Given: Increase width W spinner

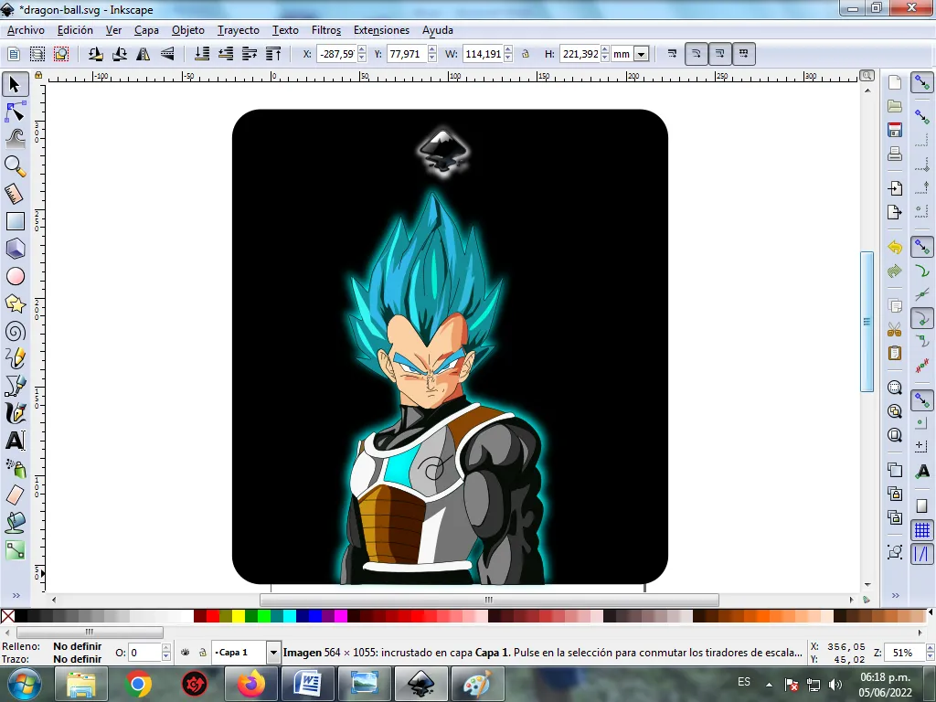Looking at the screenshot, I should pos(508,50).
